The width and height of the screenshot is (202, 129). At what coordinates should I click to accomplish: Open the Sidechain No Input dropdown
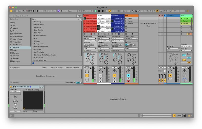15,91
